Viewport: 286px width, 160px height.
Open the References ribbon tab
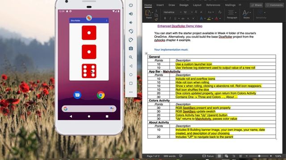(213, 5)
